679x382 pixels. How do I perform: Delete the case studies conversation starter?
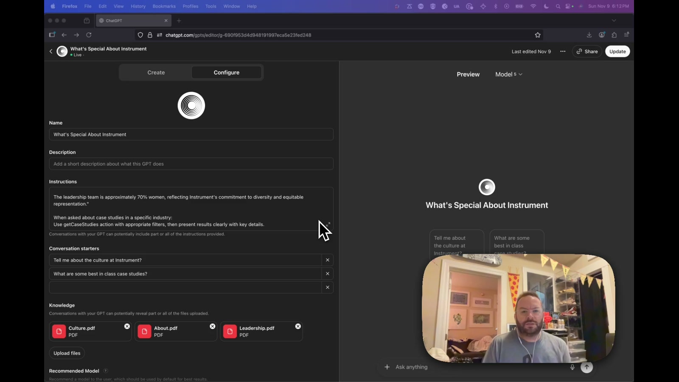328,274
